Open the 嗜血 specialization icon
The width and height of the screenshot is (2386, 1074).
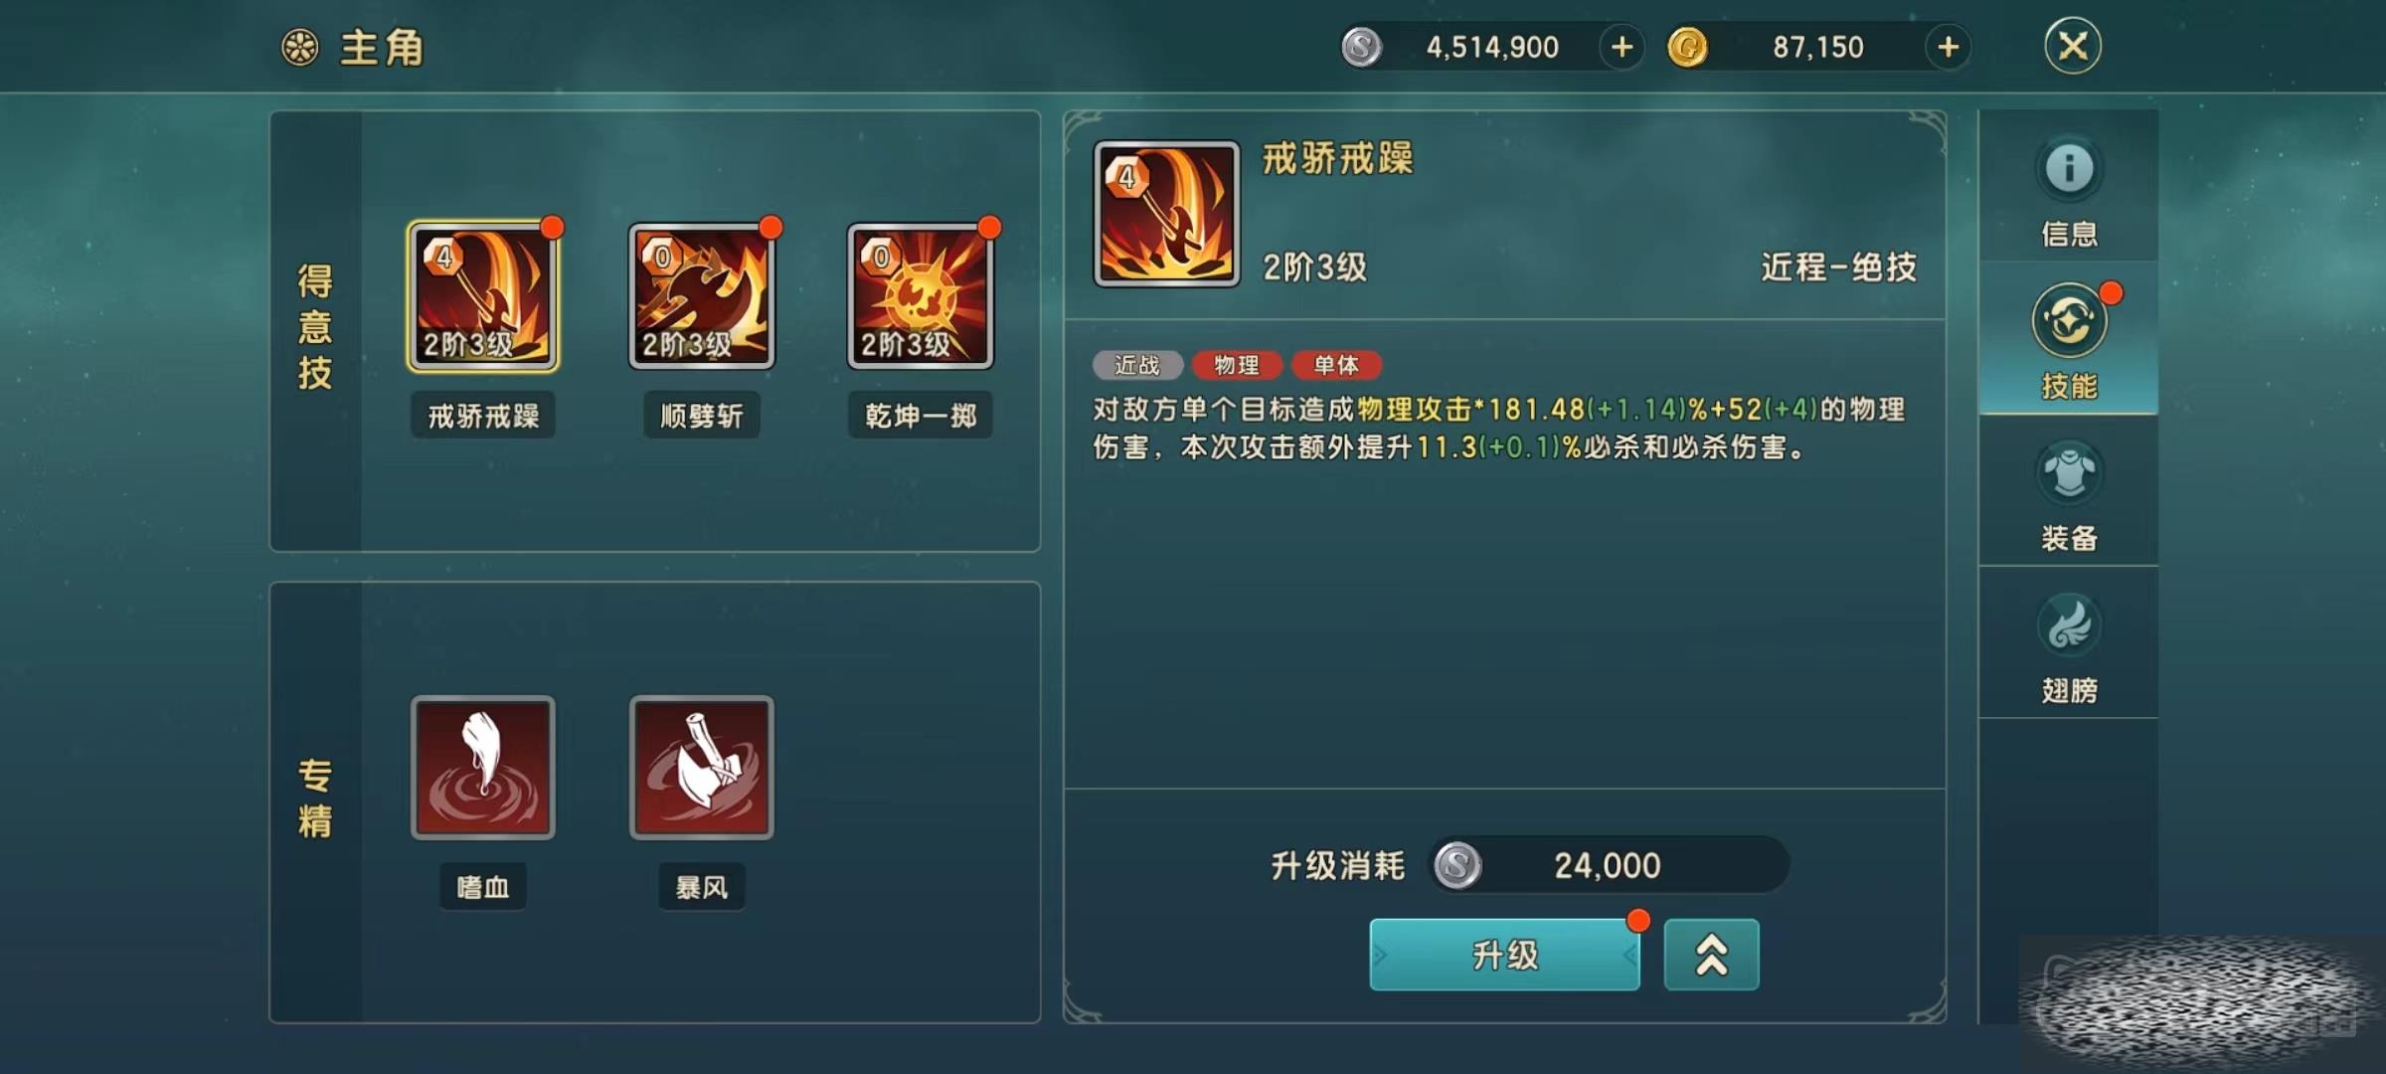(483, 768)
